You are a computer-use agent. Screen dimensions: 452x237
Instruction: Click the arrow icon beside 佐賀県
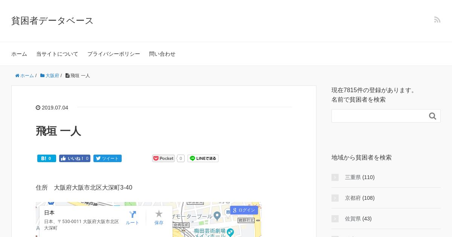coord(335,219)
